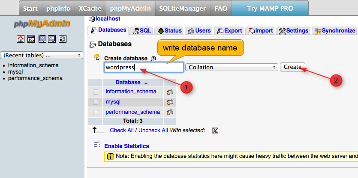
Task: Select information_schema in the left sidebar
Action: pyautogui.click(x=33, y=65)
